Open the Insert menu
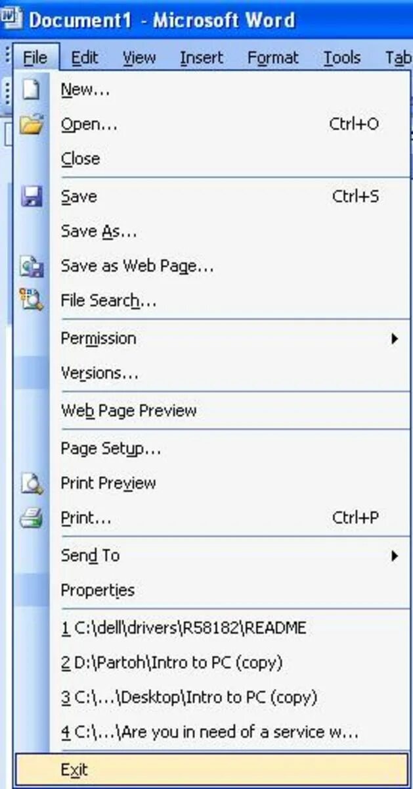The width and height of the screenshot is (413, 789). [x=201, y=58]
